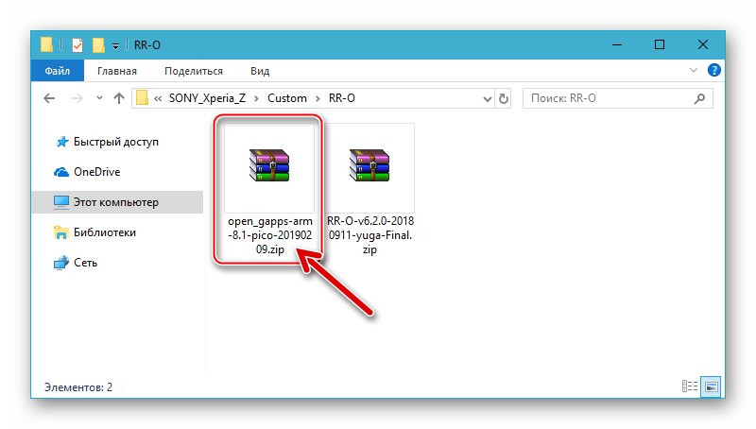Click the folder icon in title bar

(x=46, y=44)
